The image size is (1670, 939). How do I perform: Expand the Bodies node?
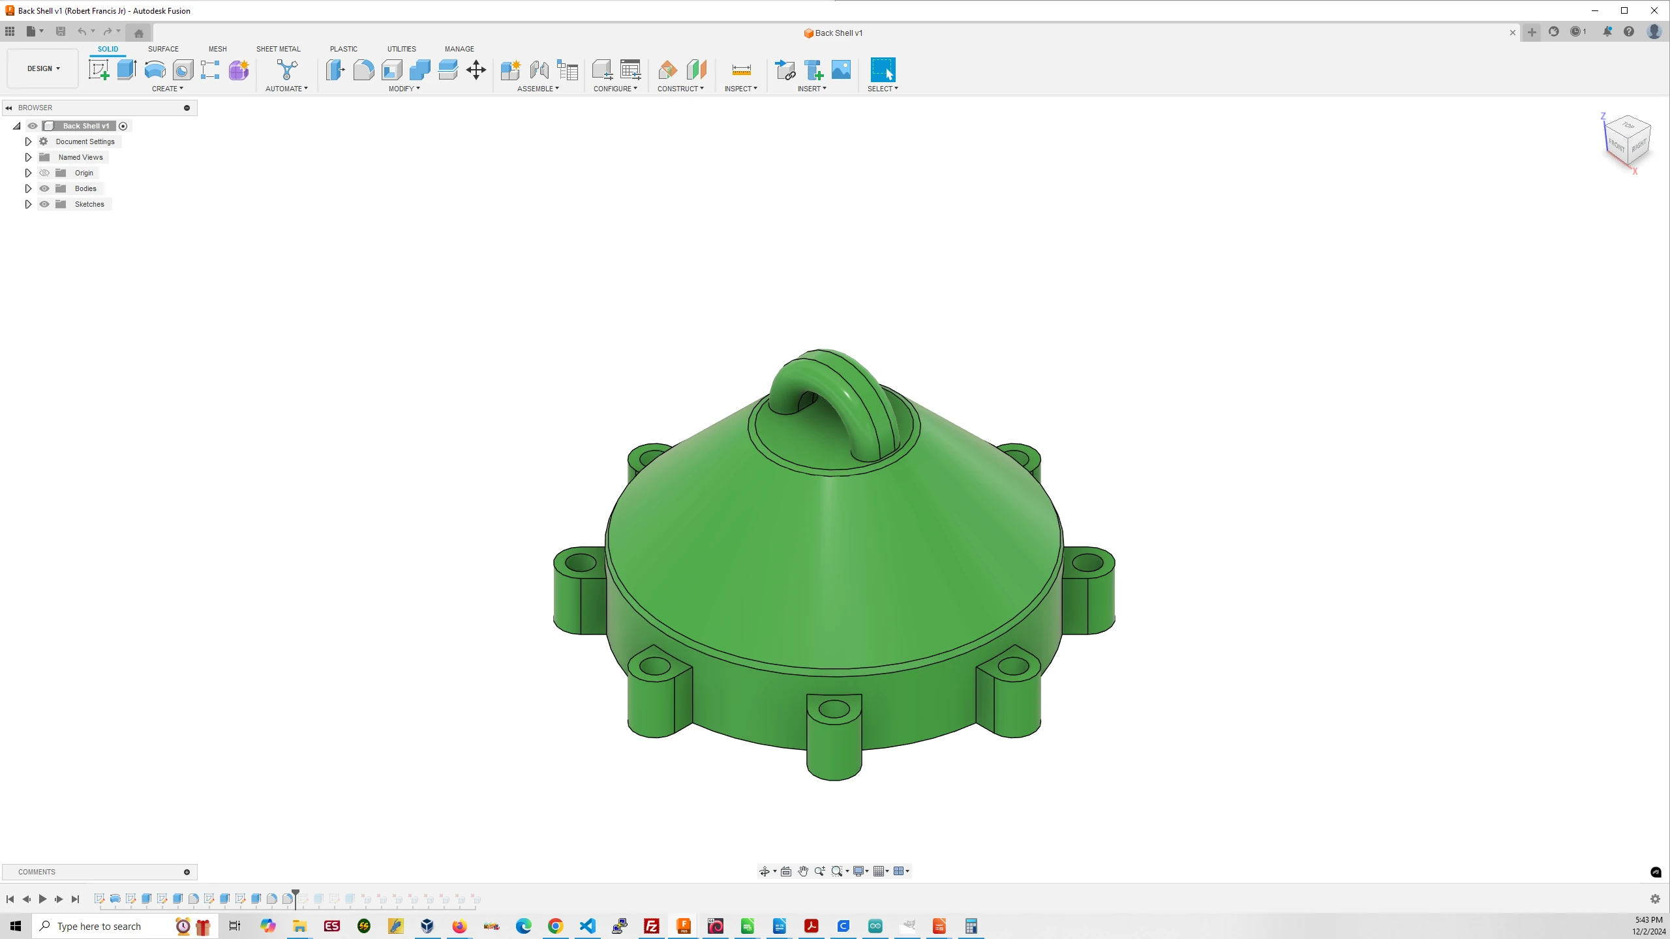[28, 188]
